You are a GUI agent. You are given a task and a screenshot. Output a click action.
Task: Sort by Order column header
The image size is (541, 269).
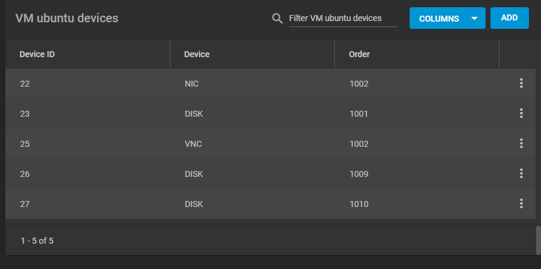(x=359, y=54)
